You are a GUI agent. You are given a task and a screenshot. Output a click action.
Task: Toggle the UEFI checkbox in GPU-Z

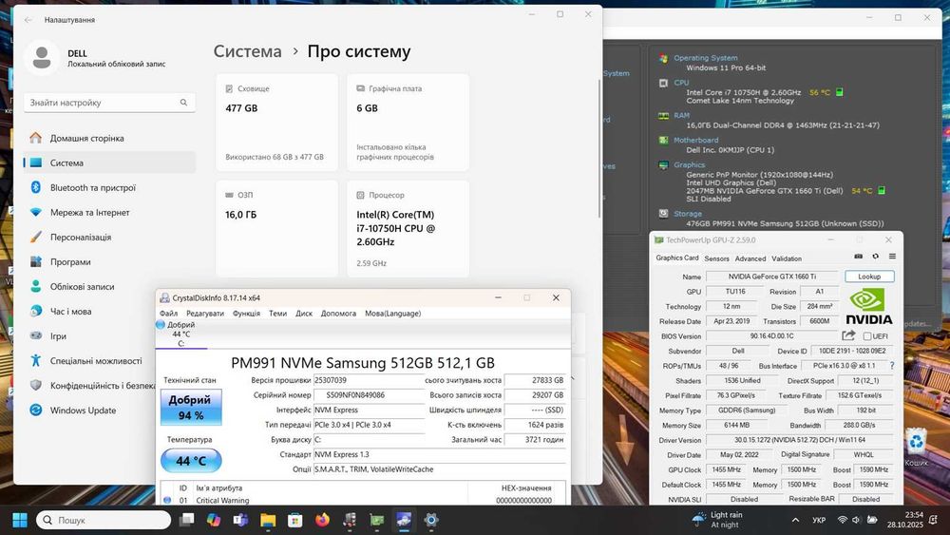pos(867,336)
